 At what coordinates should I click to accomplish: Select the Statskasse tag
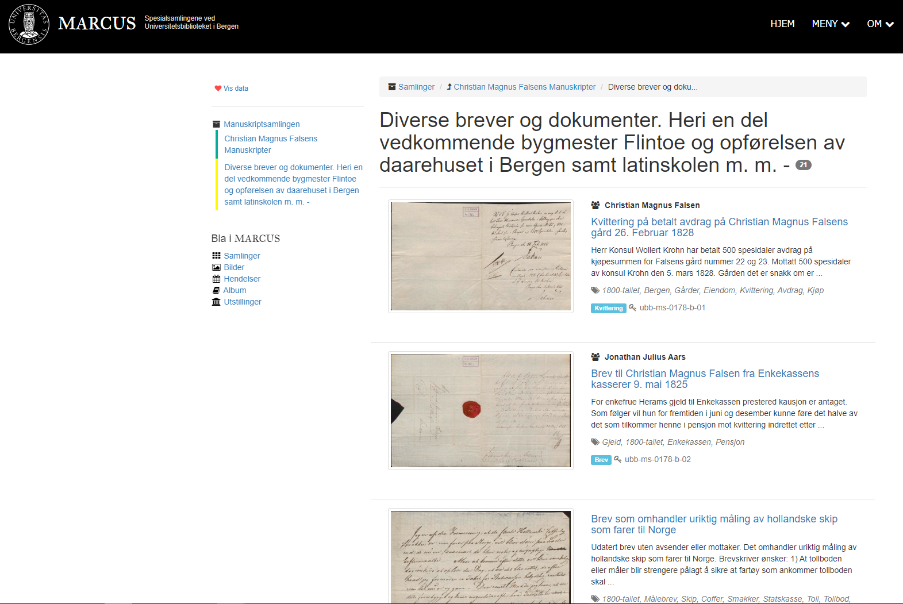782,599
